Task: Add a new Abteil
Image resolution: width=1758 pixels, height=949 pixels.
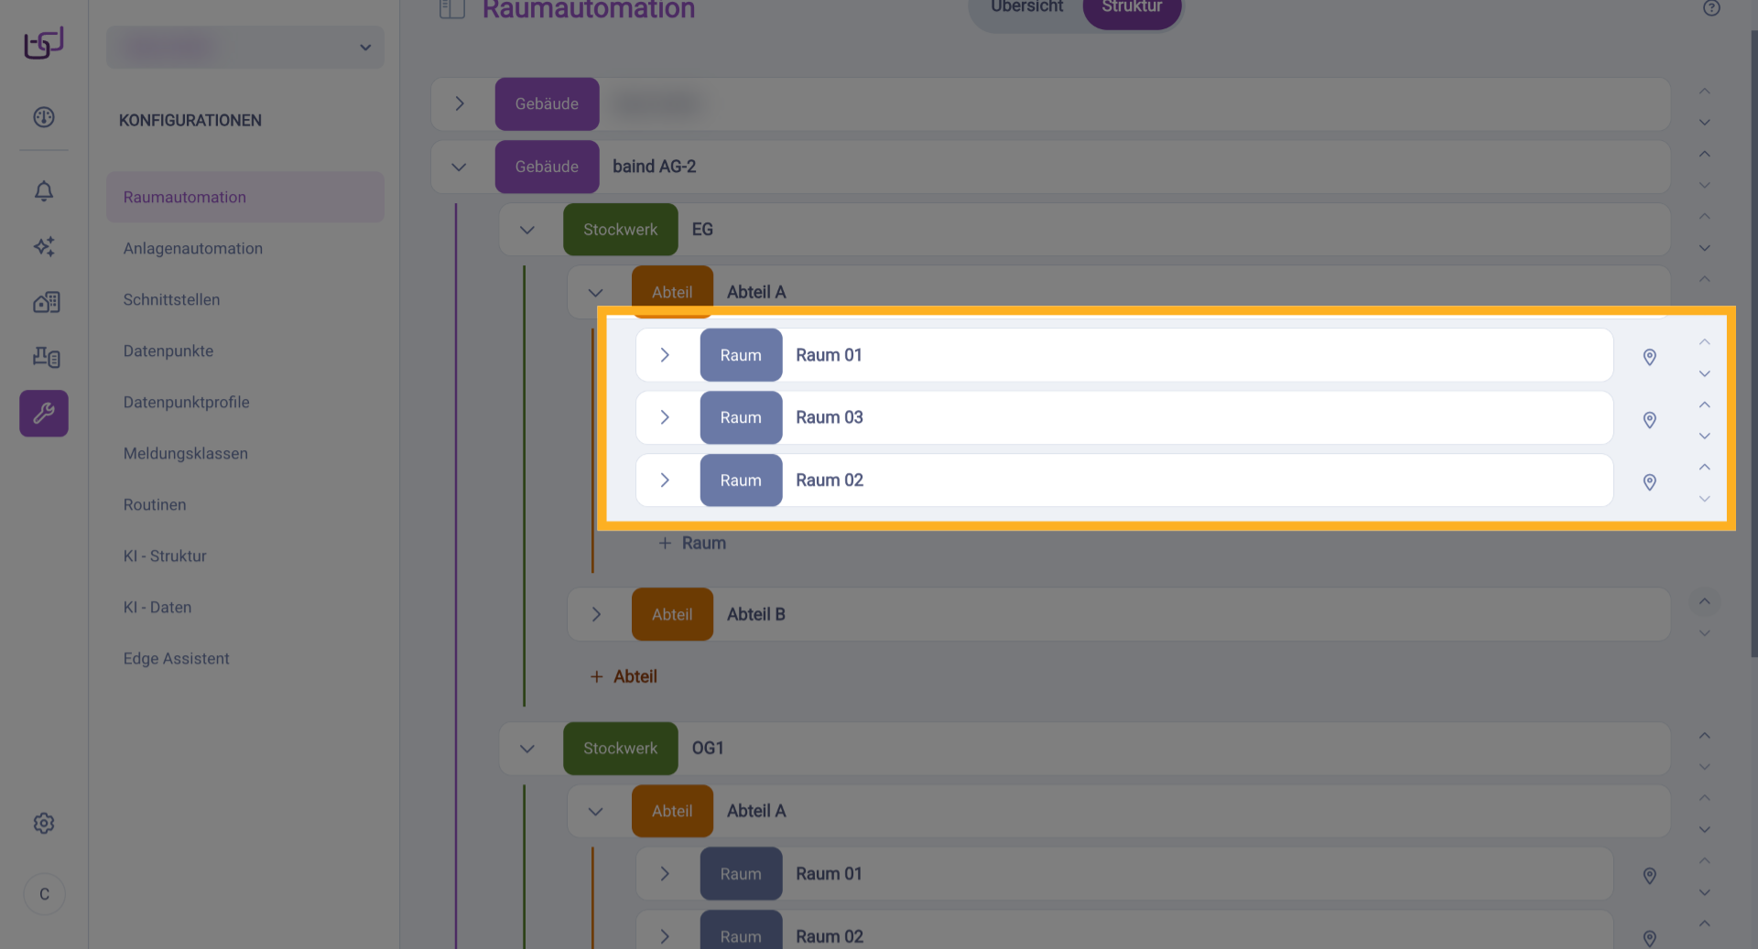Action: 624,676
